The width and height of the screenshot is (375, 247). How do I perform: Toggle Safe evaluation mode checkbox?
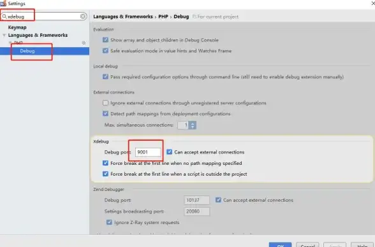[x=105, y=50]
